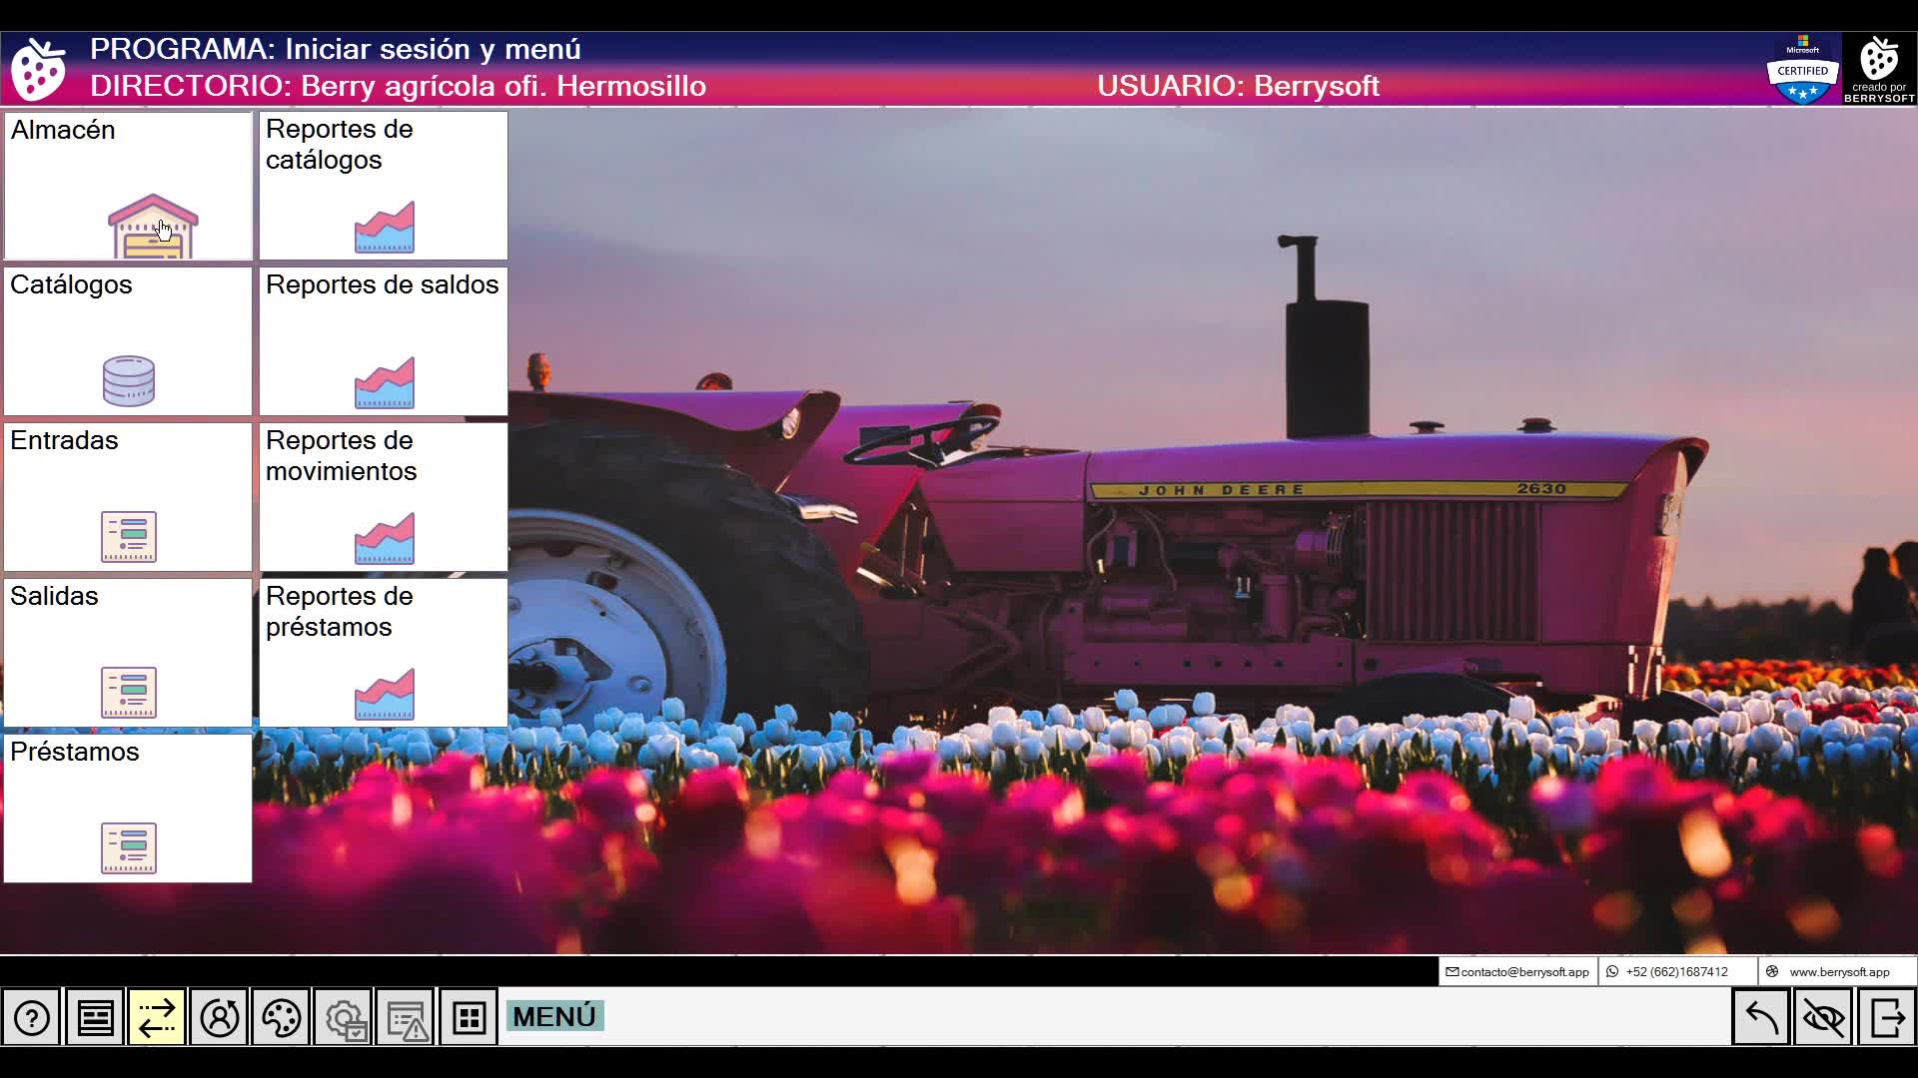Open Reportes de movimientos tile
The height and width of the screenshot is (1078, 1918).
384,497
